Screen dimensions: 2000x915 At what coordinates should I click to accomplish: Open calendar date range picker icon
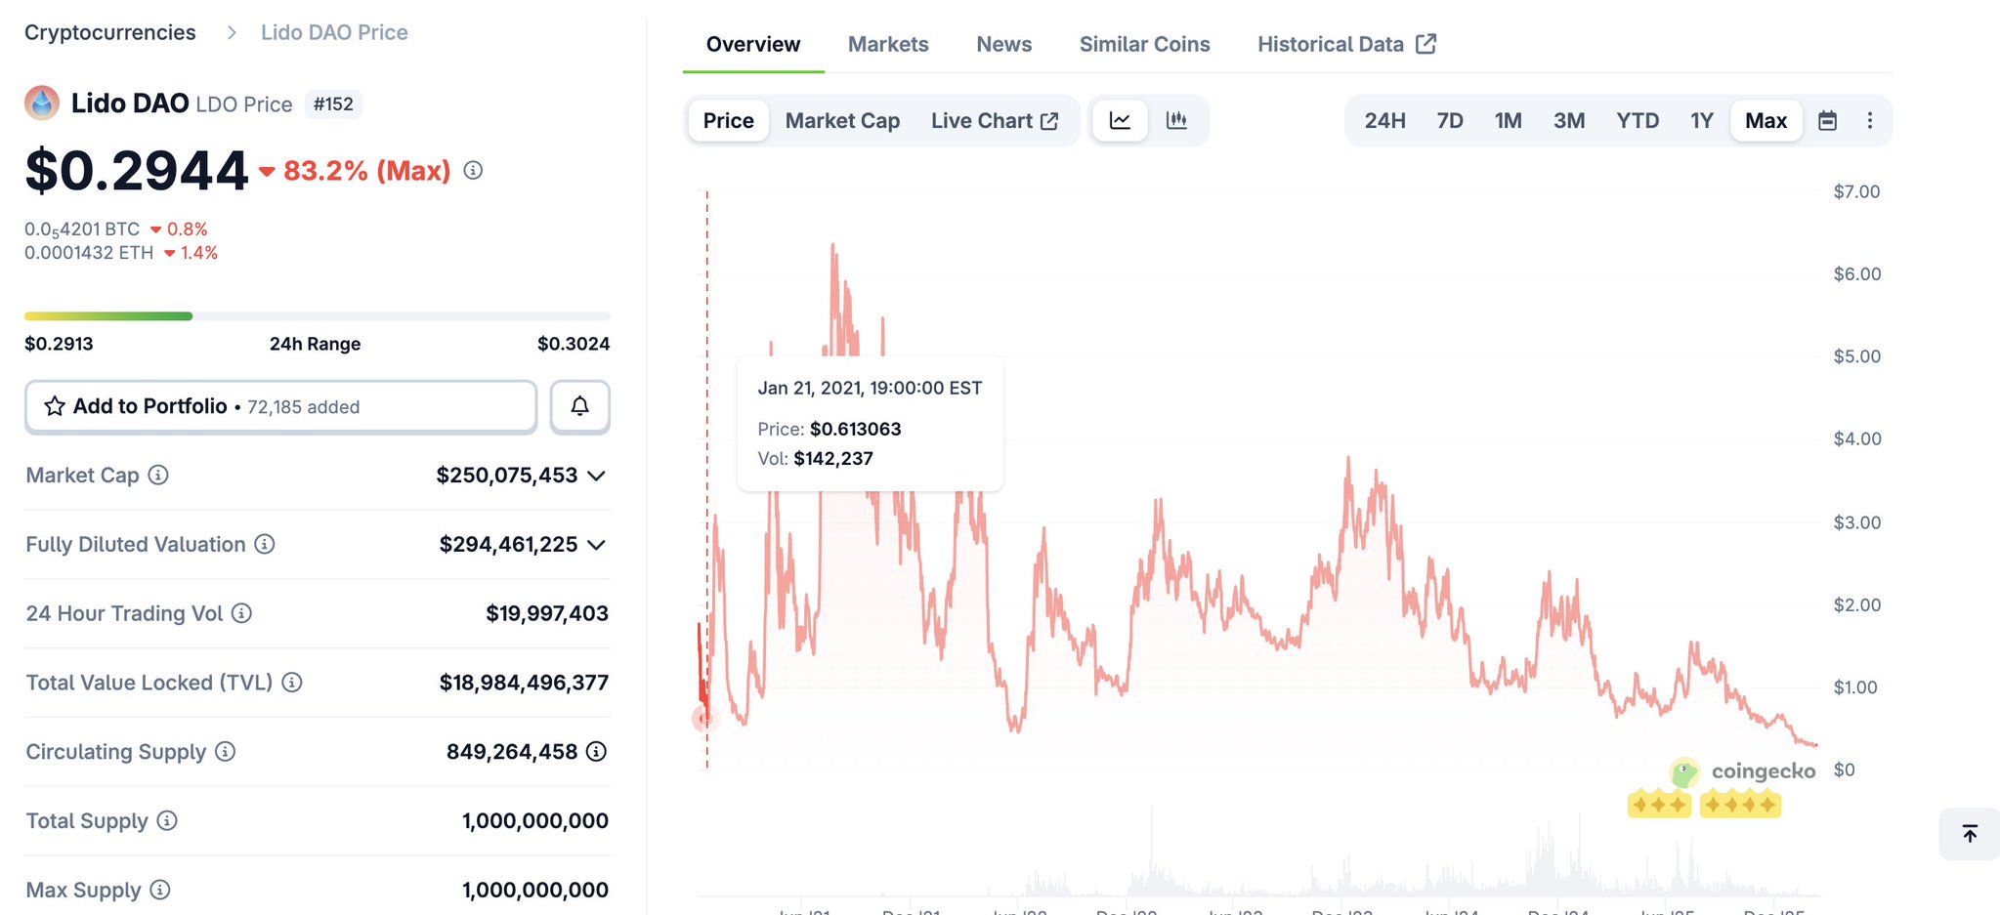pyautogui.click(x=1827, y=121)
